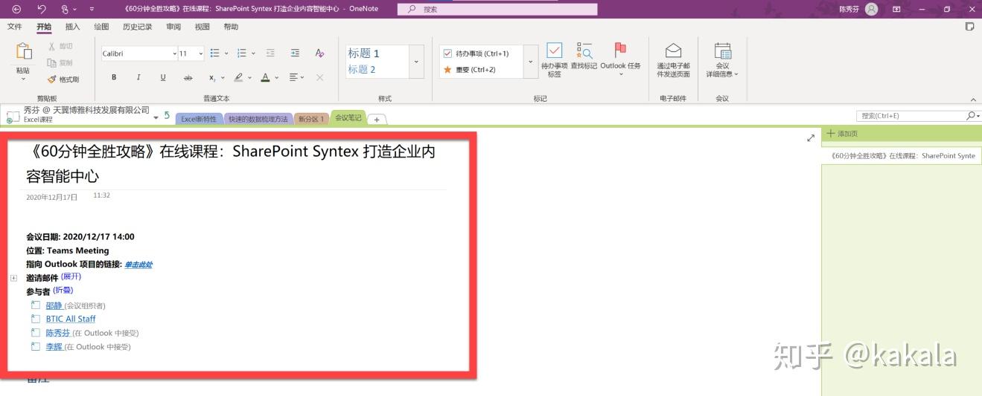Click 待办事项标签 To Do Tag button
982x396 pixels.
pyautogui.click(x=554, y=59)
